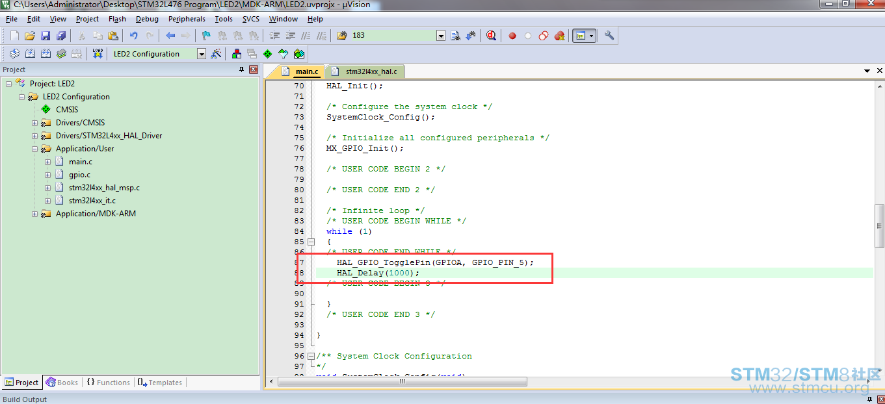Viewport: 885px width, 404px height.
Task: Expand the Drivers/CMSIS folder
Action: [34, 123]
